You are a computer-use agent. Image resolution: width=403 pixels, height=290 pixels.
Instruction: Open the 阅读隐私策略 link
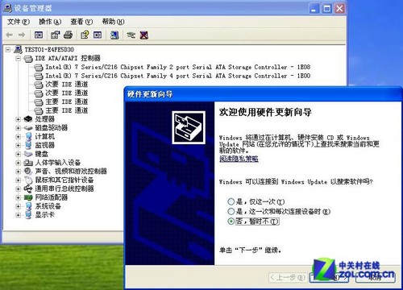pyautogui.click(x=239, y=159)
